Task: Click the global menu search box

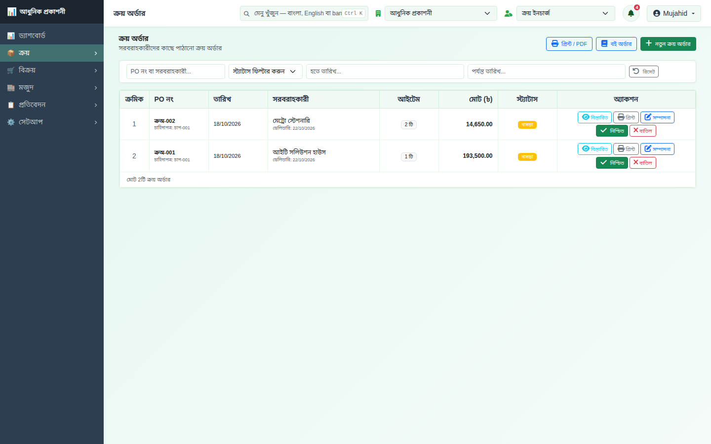Action: [304, 13]
